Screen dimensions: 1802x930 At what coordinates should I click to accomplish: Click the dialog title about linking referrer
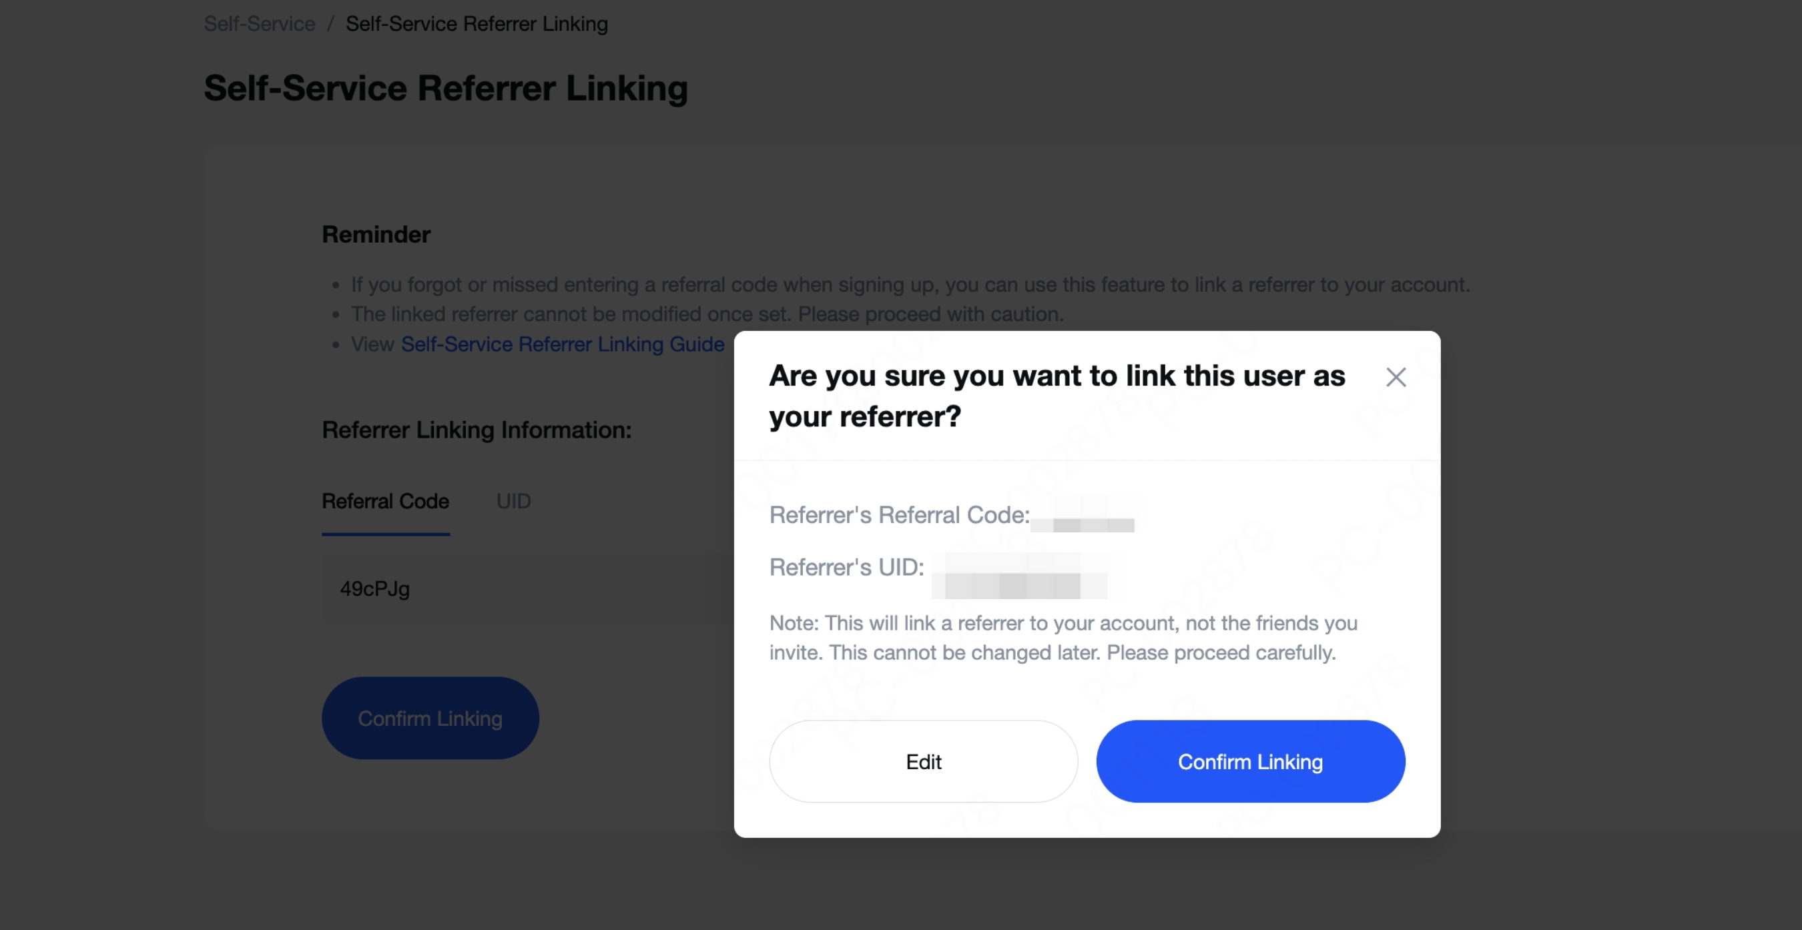[1057, 396]
